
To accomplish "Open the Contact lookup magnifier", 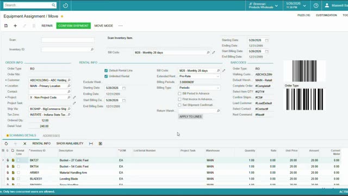I will click(x=69, y=91).
